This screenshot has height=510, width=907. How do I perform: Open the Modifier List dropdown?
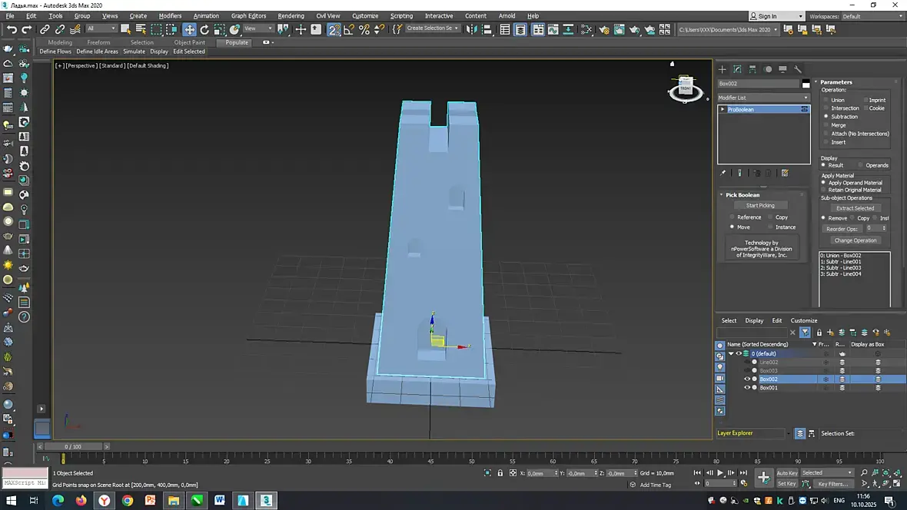[x=763, y=98]
